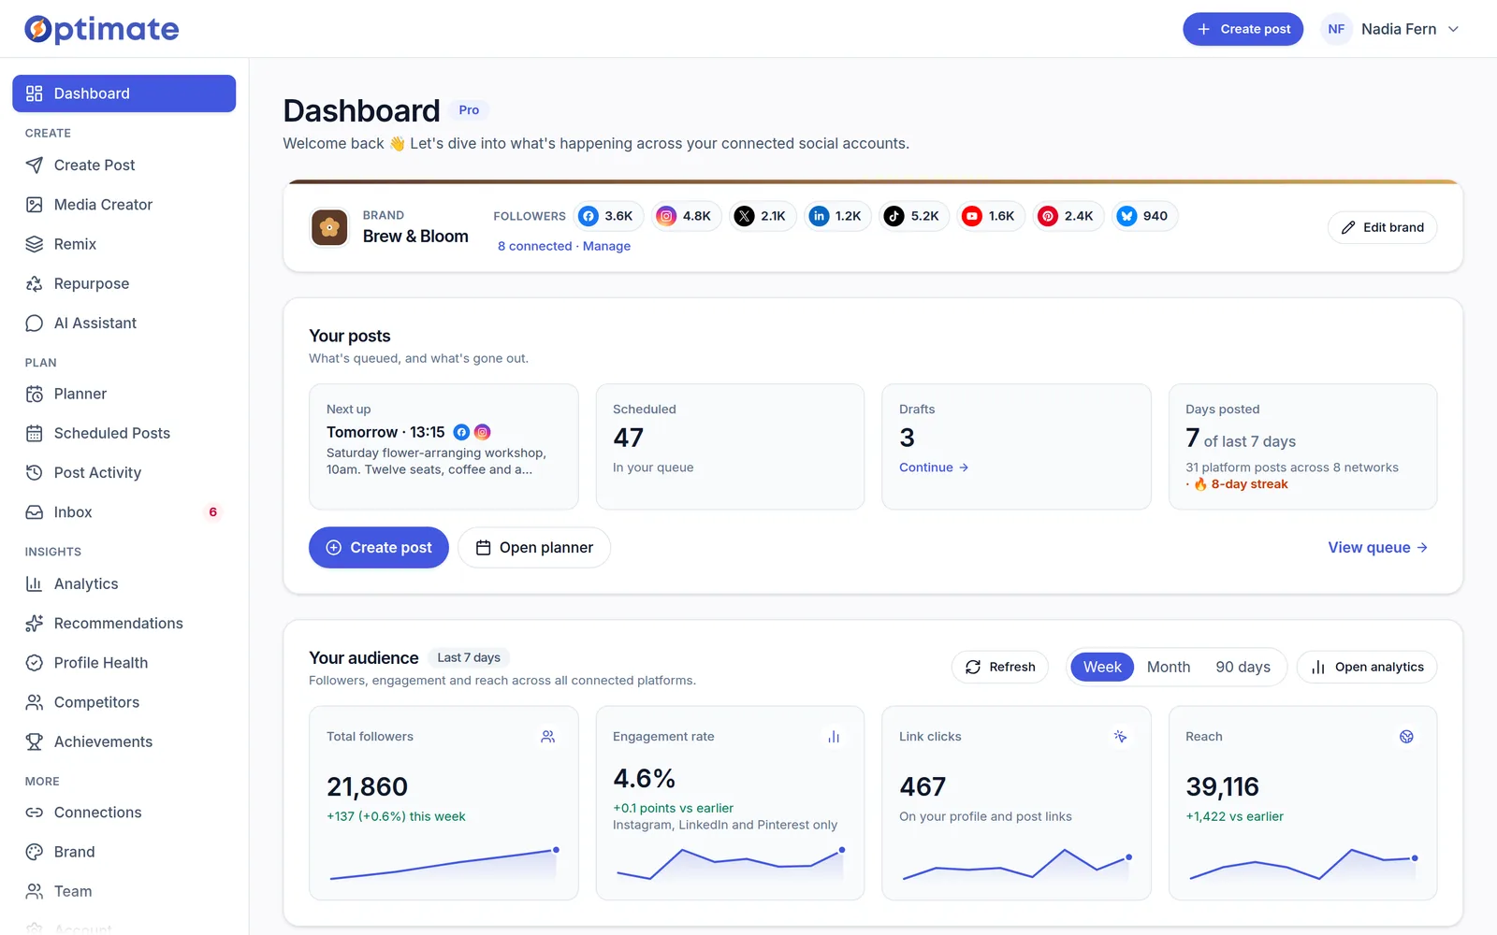Open the Dashboard sidebar item
Viewport: 1497px width, 935px height.
tap(124, 93)
